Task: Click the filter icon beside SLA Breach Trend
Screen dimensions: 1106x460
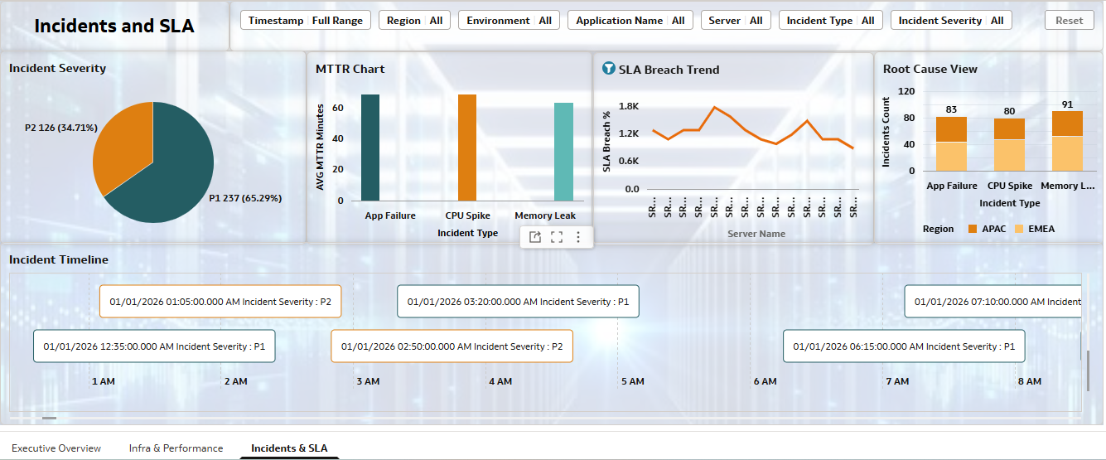Action: click(x=608, y=69)
